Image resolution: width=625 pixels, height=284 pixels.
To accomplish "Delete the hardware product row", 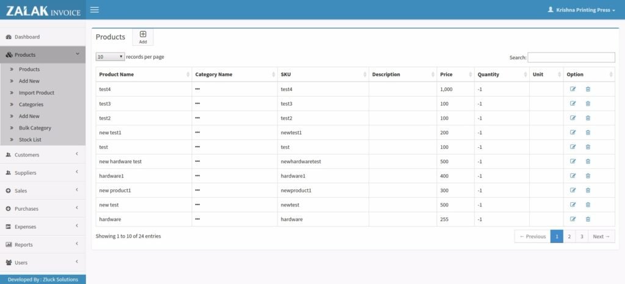I will pyautogui.click(x=588, y=219).
